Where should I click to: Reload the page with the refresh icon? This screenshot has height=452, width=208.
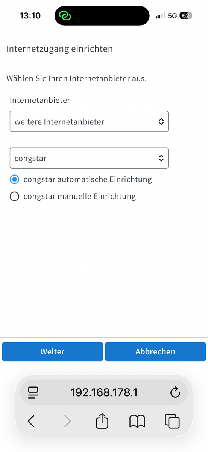pos(175,392)
